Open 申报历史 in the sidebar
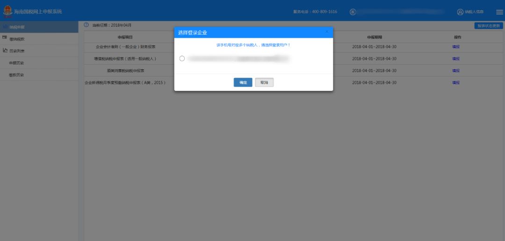 click(39, 63)
